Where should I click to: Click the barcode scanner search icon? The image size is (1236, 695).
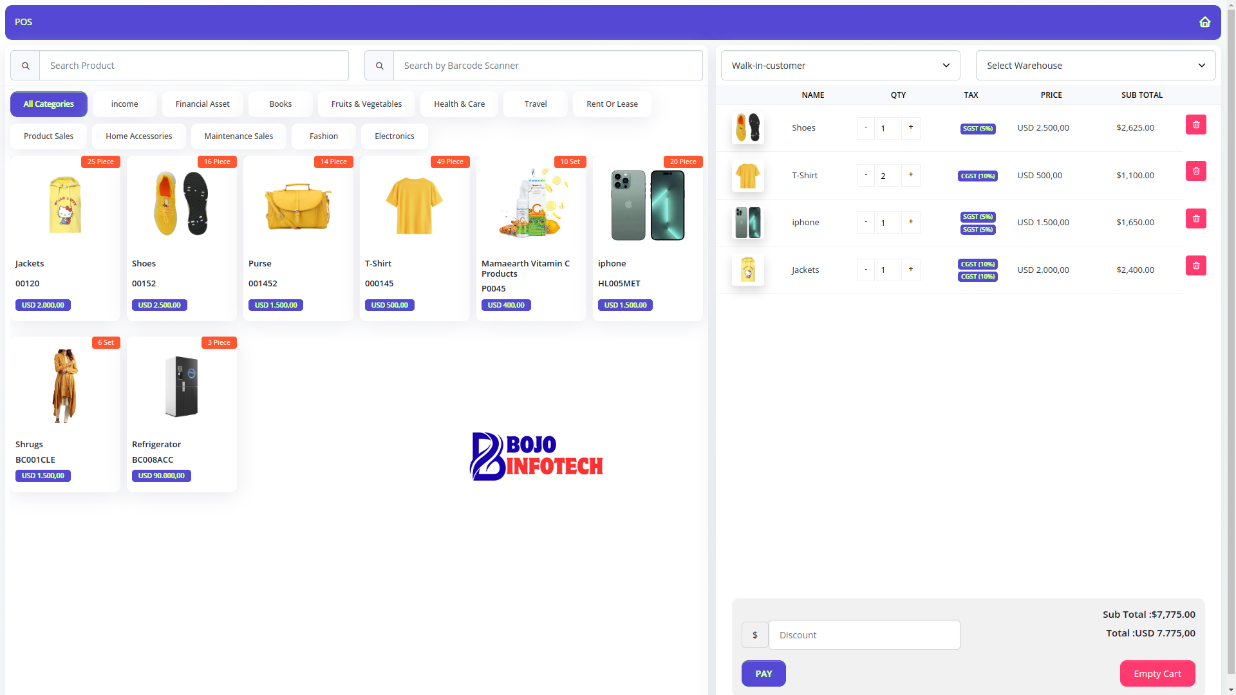379,66
